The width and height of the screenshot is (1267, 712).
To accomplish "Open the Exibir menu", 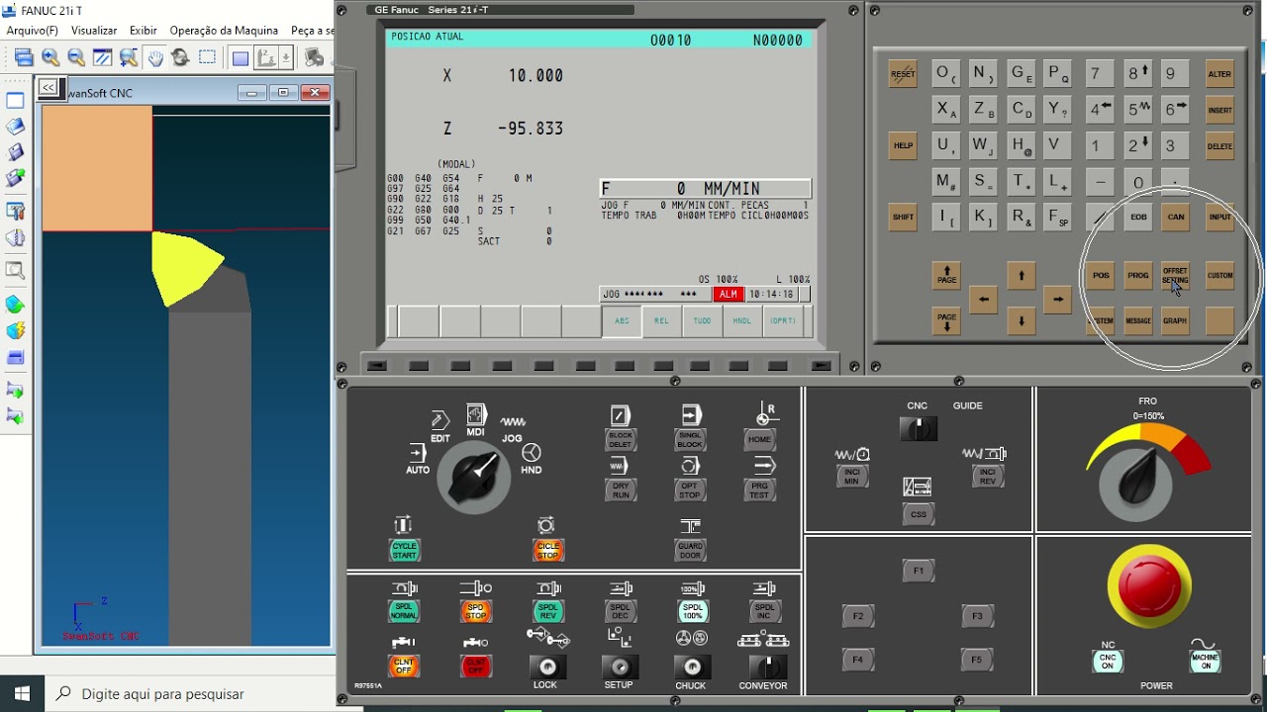I will [x=144, y=31].
